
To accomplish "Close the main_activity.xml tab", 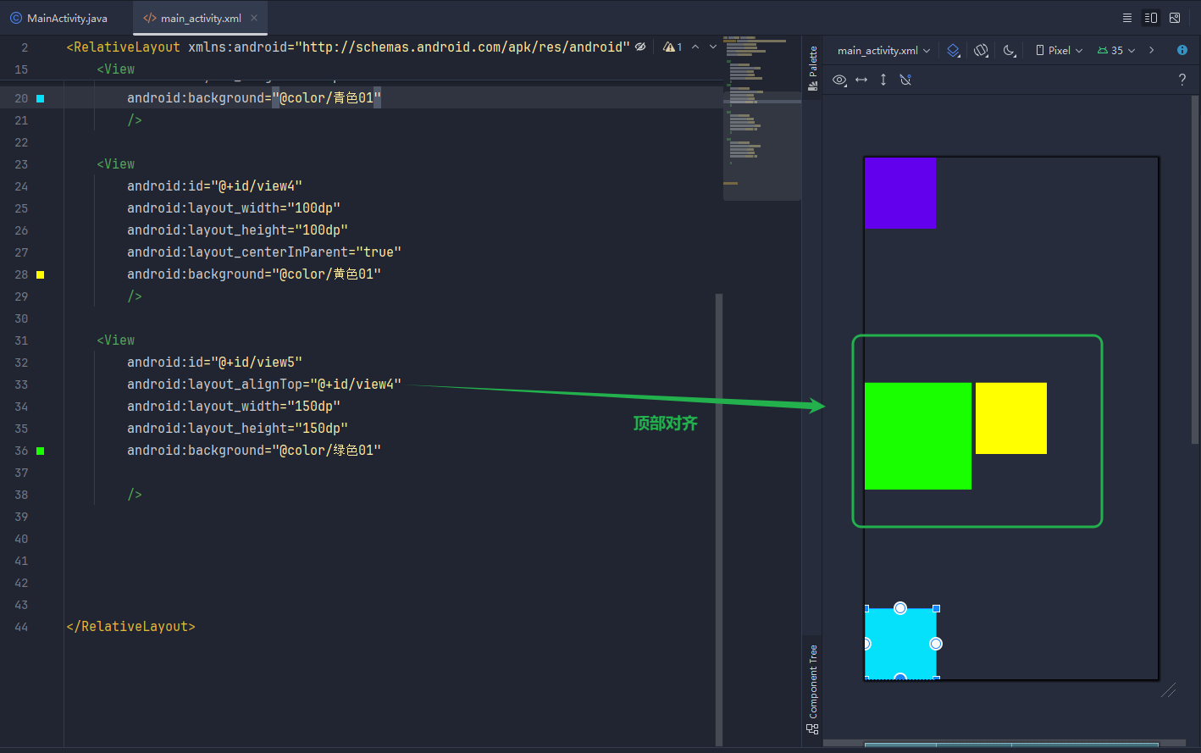I will point(254,17).
